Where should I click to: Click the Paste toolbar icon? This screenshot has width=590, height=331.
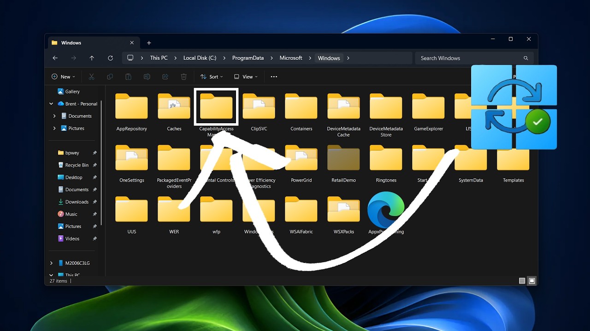(128, 77)
